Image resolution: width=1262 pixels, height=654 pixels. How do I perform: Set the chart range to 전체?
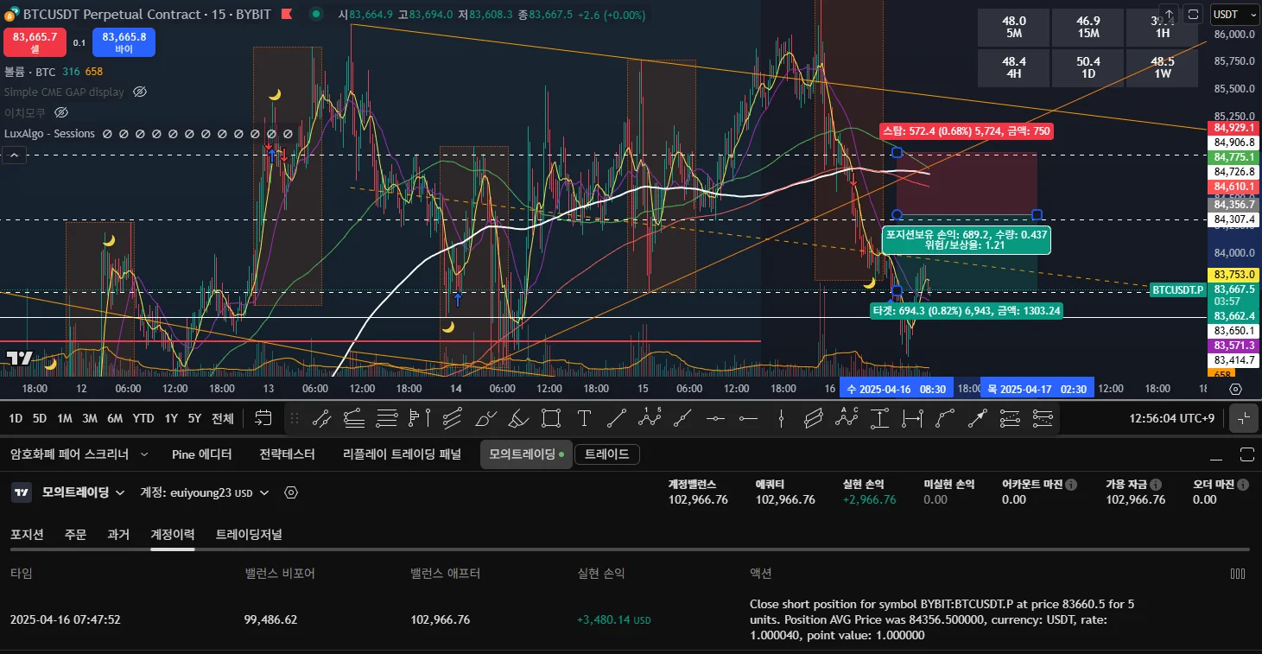[223, 418]
